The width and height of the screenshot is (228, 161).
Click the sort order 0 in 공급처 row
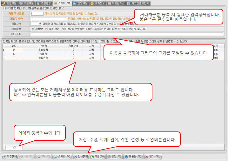(73, 54)
